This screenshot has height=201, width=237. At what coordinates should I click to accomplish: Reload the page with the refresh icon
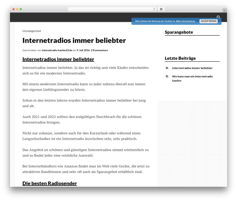pyautogui.click(x=154, y=10)
